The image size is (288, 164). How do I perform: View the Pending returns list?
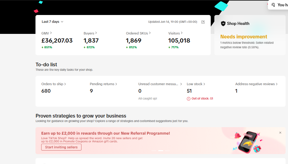[103, 84]
